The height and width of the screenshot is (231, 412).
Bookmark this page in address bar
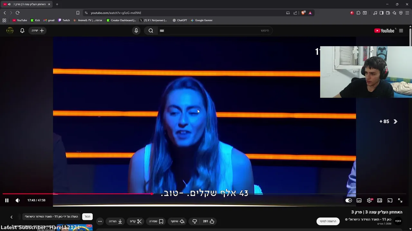(78, 13)
